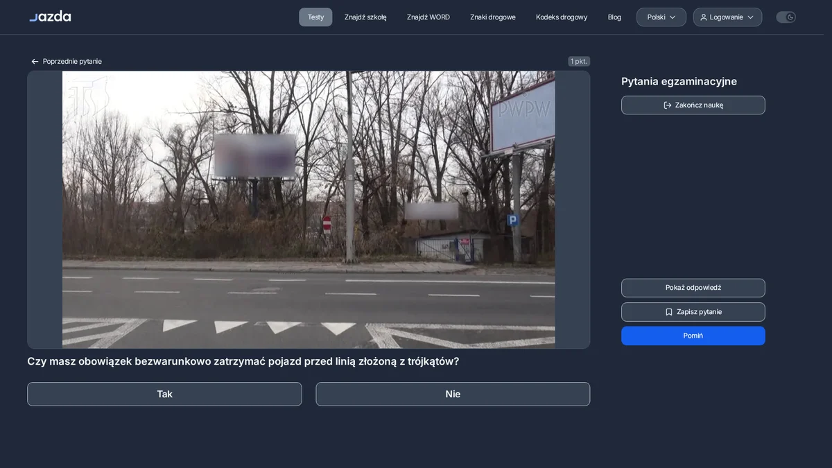Click the Pytania egzaminacyjne heading
832x468 pixels.
[x=679, y=81]
